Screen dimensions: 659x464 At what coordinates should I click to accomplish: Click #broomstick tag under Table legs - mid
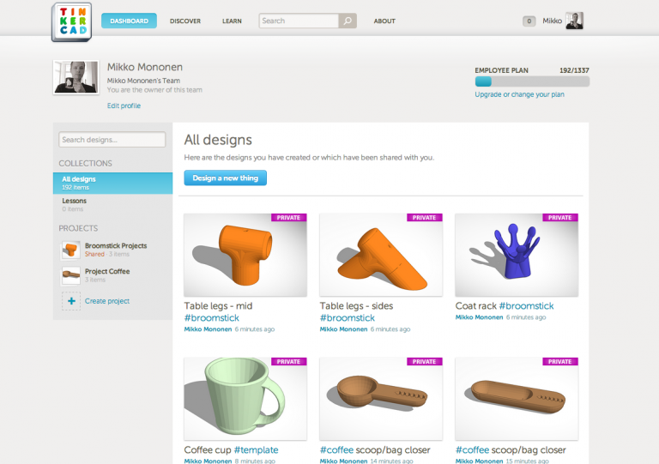pos(211,318)
